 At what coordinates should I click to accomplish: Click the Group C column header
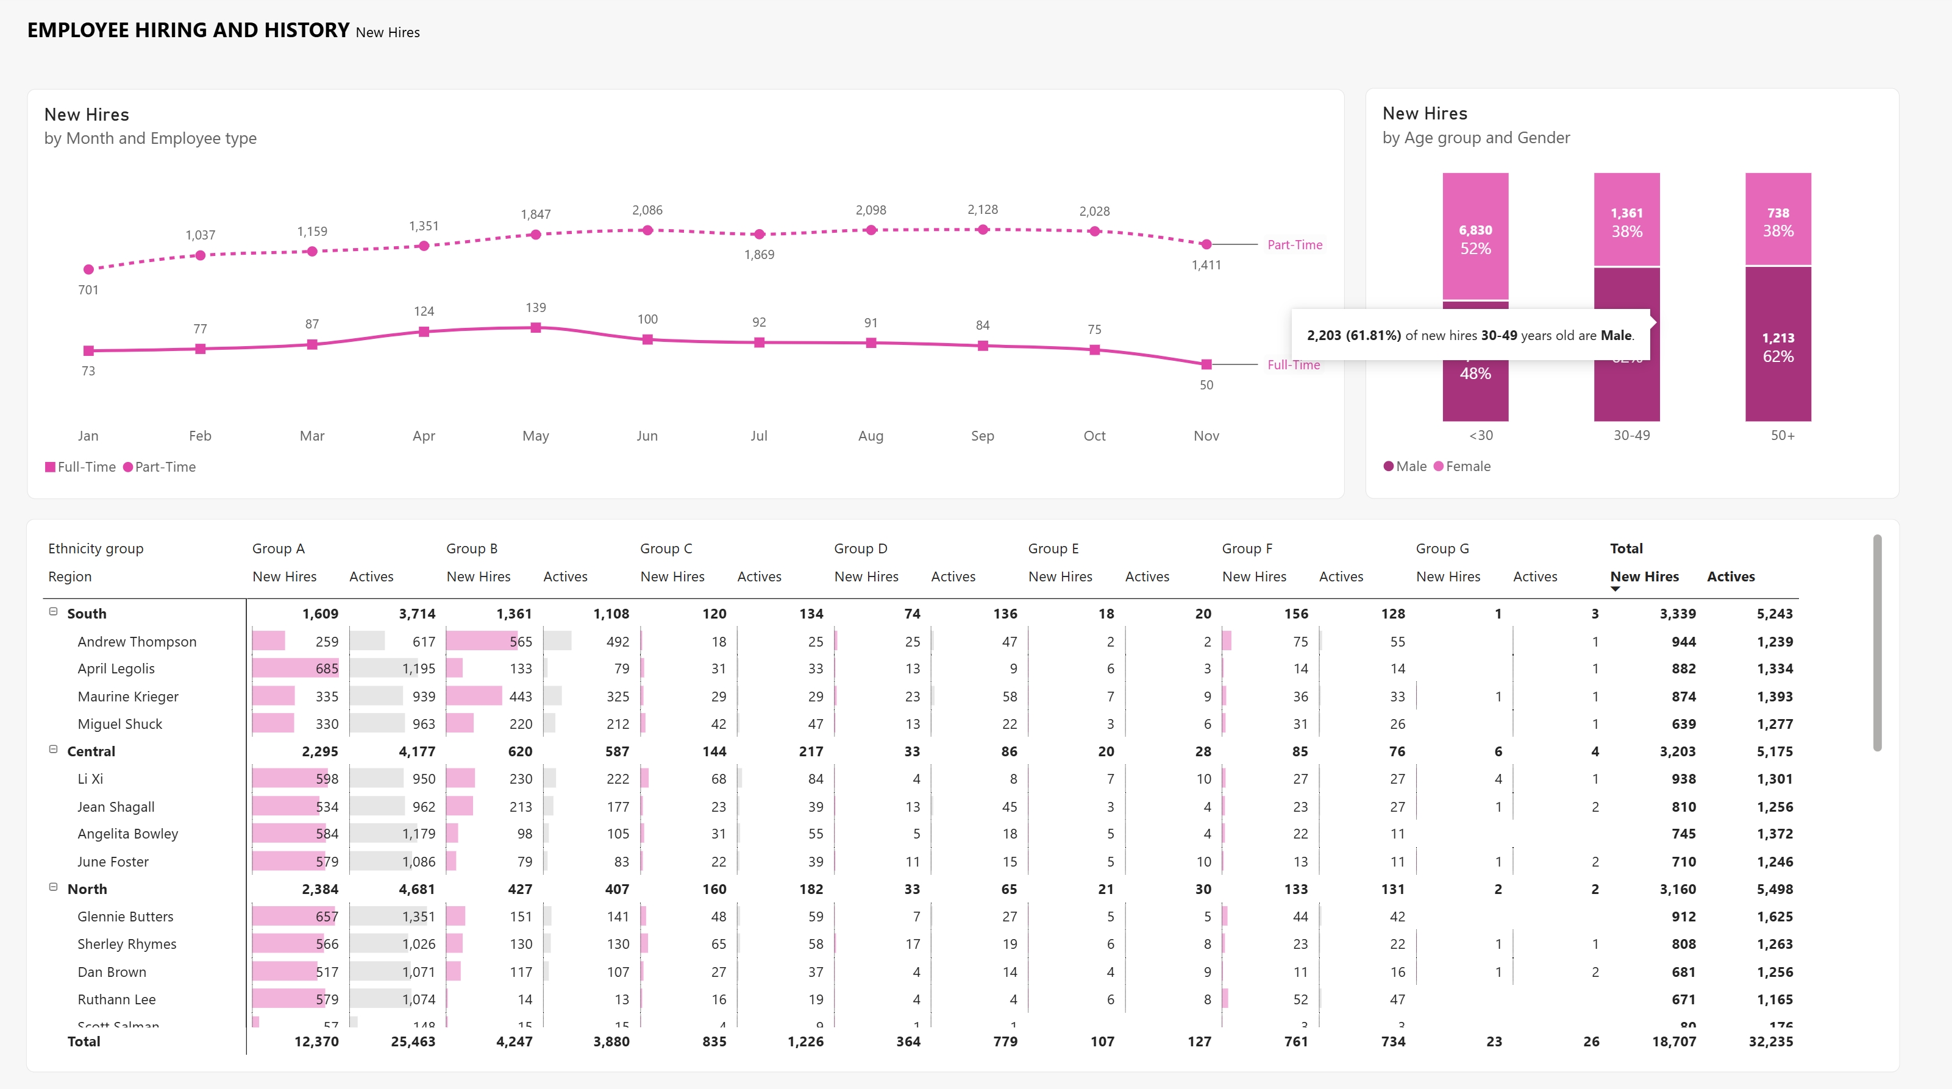click(666, 548)
